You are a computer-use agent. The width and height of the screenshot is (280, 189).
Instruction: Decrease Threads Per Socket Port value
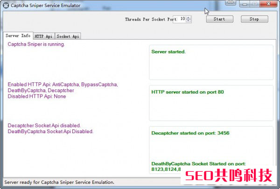tap(189, 20)
